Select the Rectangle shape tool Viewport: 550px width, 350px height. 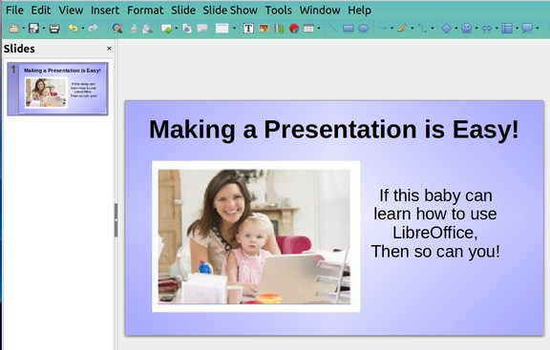pos(348,29)
